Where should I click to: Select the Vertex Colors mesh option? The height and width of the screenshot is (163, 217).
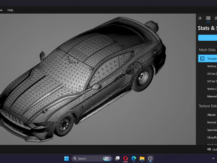point(212,89)
